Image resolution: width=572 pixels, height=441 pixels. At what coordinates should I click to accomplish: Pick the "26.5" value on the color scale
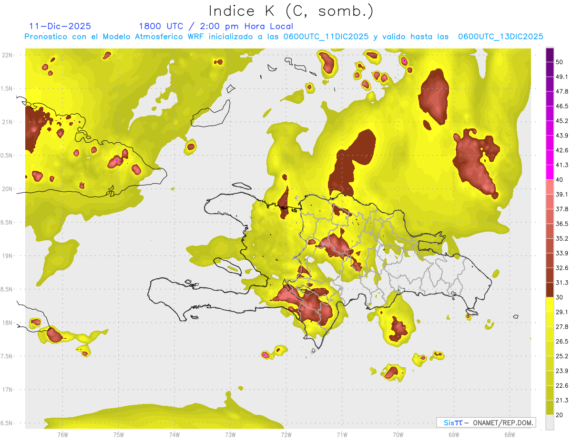pos(562,342)
